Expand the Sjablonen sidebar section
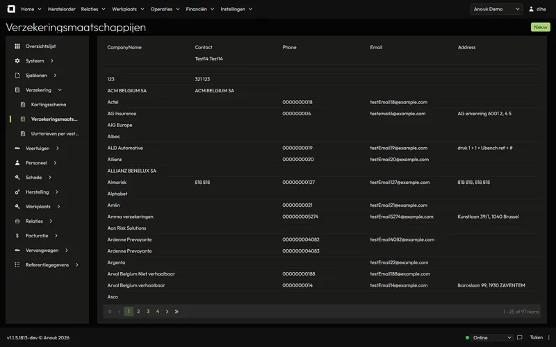556x347 pixels. click(x=36, y=75)
